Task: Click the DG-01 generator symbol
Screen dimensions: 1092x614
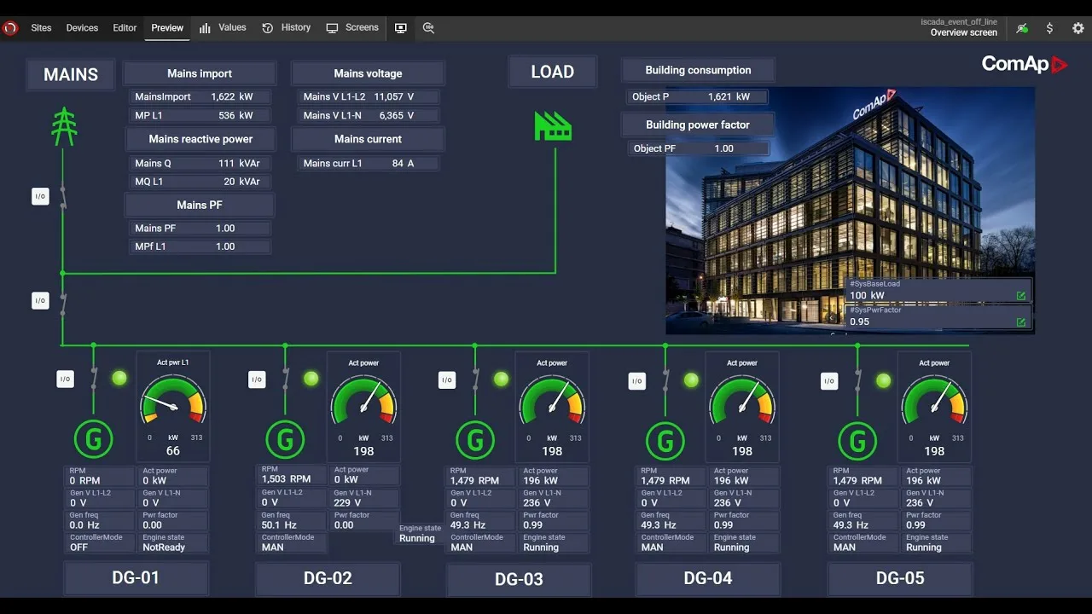Action: (94, 440)
